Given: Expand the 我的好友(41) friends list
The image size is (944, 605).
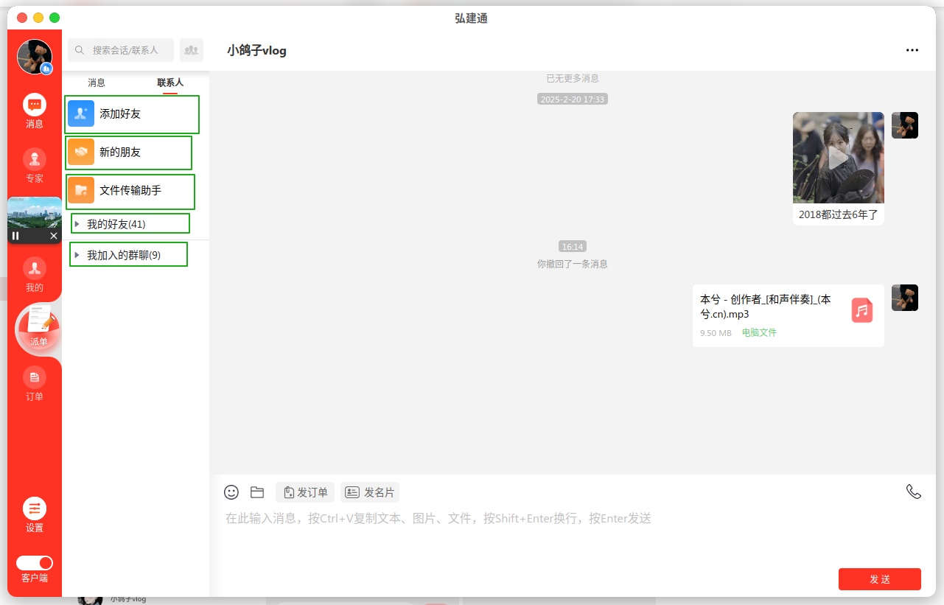Looking at the screenshot, I should (x=77, y=224).
